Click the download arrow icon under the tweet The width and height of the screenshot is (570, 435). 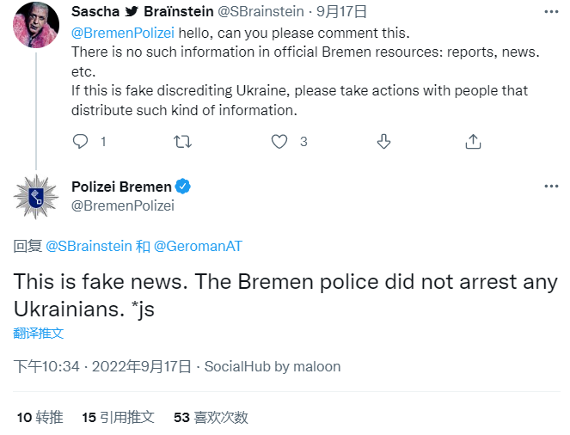pyautogui.click(x=384, y=141)
